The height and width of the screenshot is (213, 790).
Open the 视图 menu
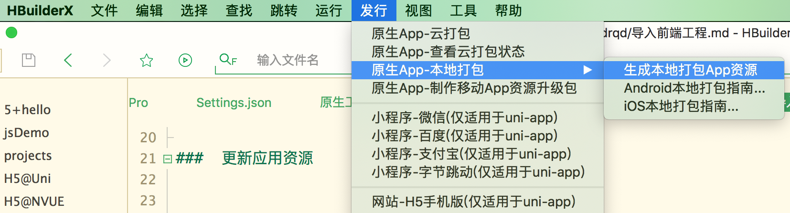click(418, 11)
